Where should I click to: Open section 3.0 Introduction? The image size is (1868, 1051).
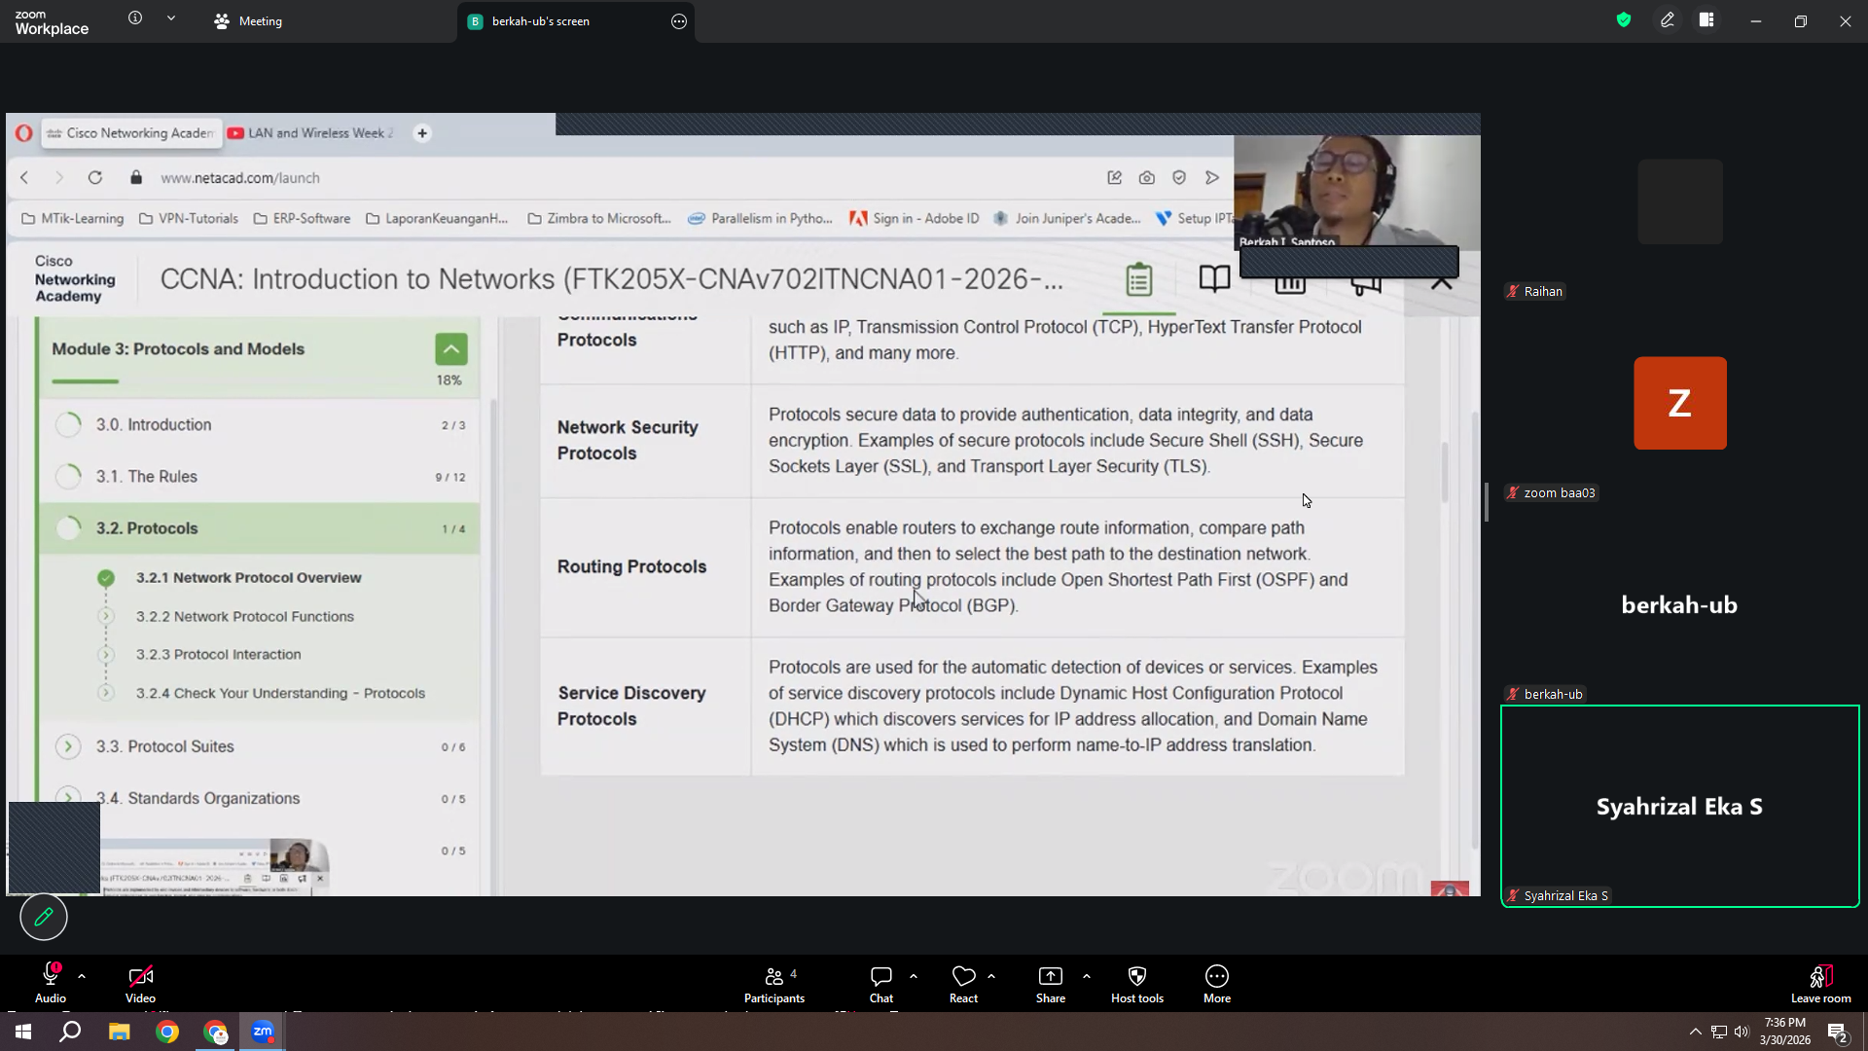(x=259, y=425)
